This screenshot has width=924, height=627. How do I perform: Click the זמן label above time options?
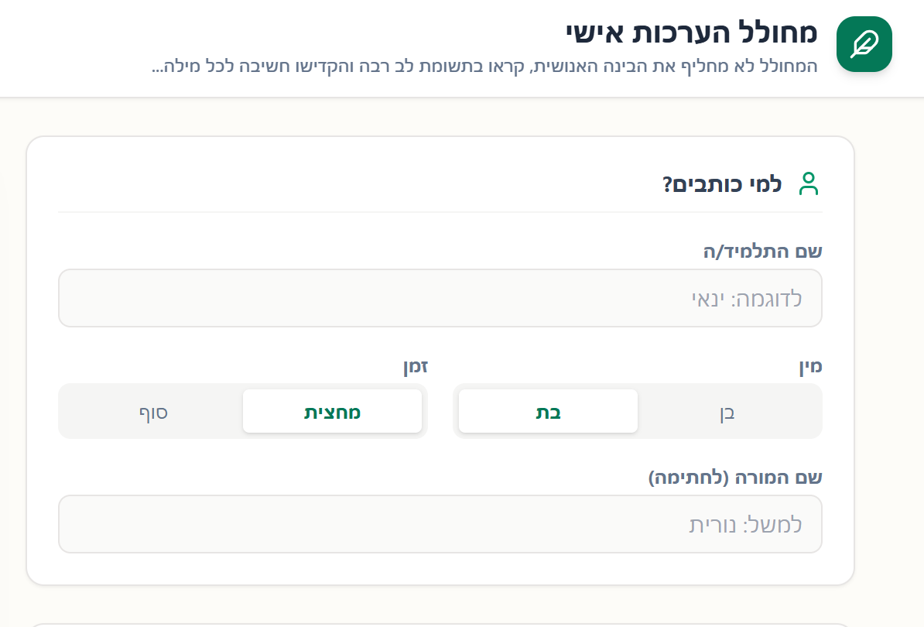[x=415, y=367]
